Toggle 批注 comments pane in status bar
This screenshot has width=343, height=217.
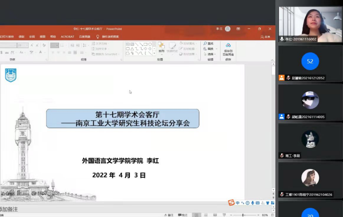click(183, 215)
